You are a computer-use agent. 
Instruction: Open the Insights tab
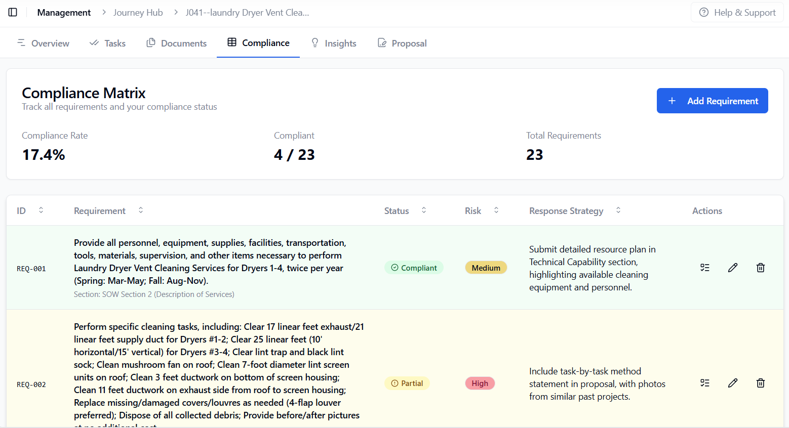point(333,43)
